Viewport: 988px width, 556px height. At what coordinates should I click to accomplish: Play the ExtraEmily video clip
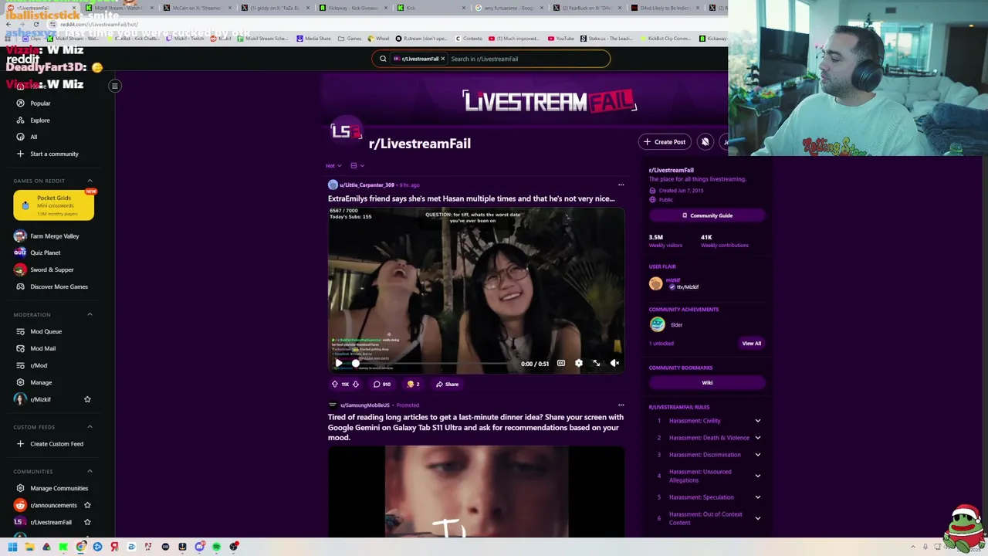(338, 363)
